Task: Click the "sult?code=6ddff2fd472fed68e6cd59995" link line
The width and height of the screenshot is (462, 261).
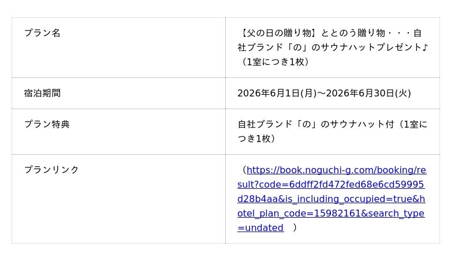Action: point(330,184)
